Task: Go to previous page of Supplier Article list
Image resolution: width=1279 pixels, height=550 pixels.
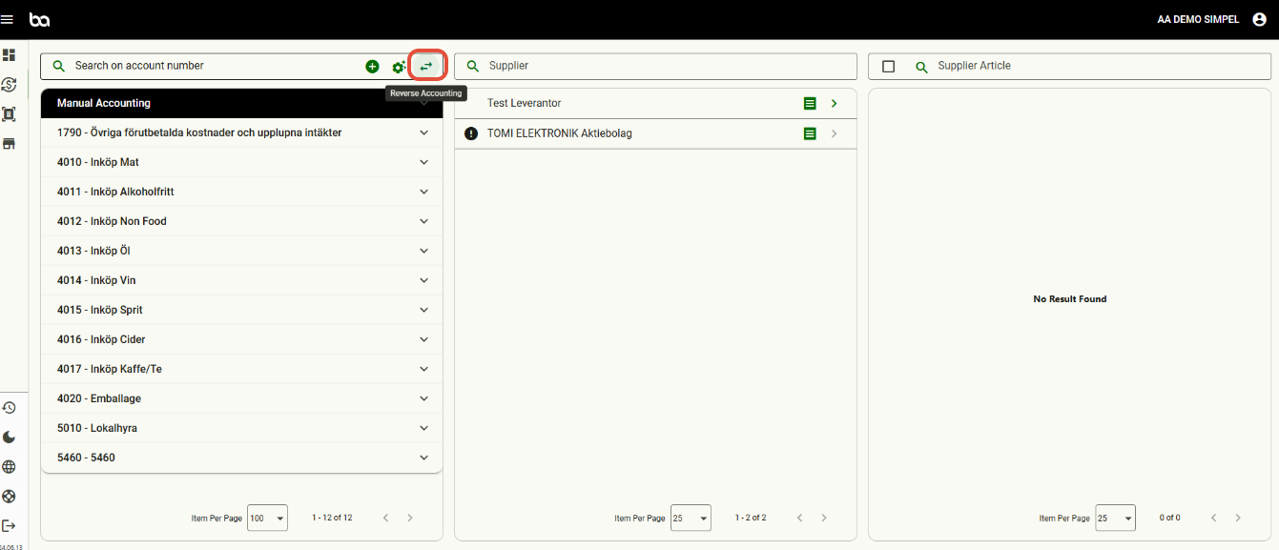Action: point(1213,518)
